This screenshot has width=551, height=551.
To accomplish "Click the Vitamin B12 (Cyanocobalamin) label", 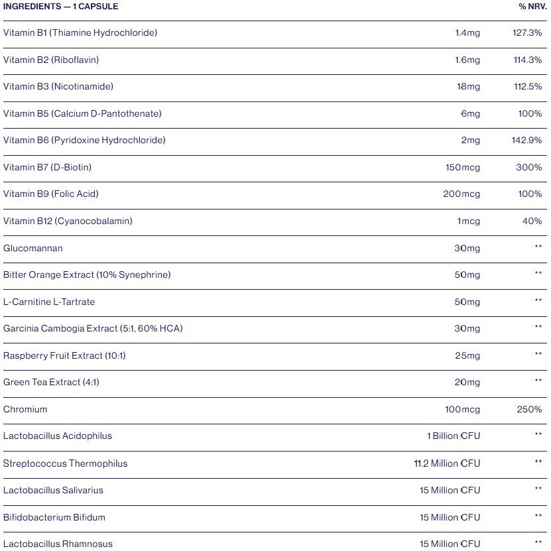I will (68, 221).
